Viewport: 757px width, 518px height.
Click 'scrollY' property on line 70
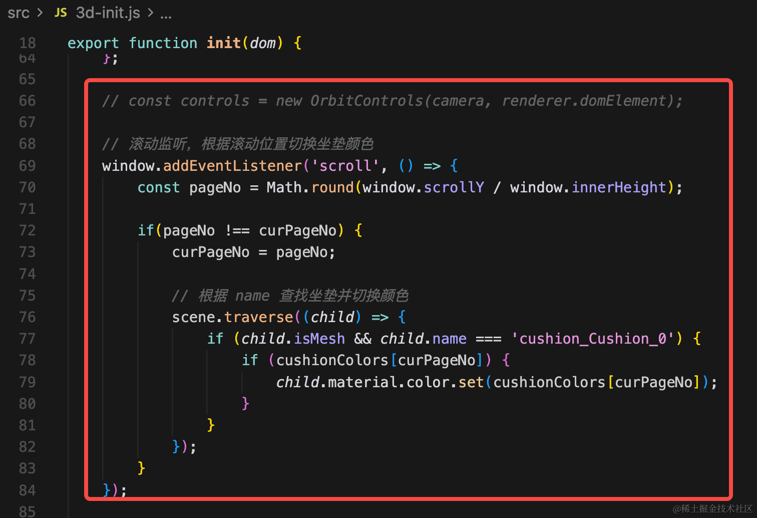click(454, 187)
